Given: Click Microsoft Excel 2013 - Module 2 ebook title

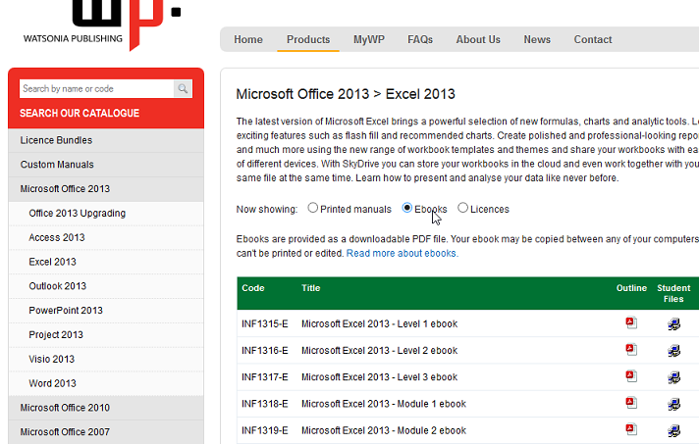Looking at the screenshot, I should [384, 430].
